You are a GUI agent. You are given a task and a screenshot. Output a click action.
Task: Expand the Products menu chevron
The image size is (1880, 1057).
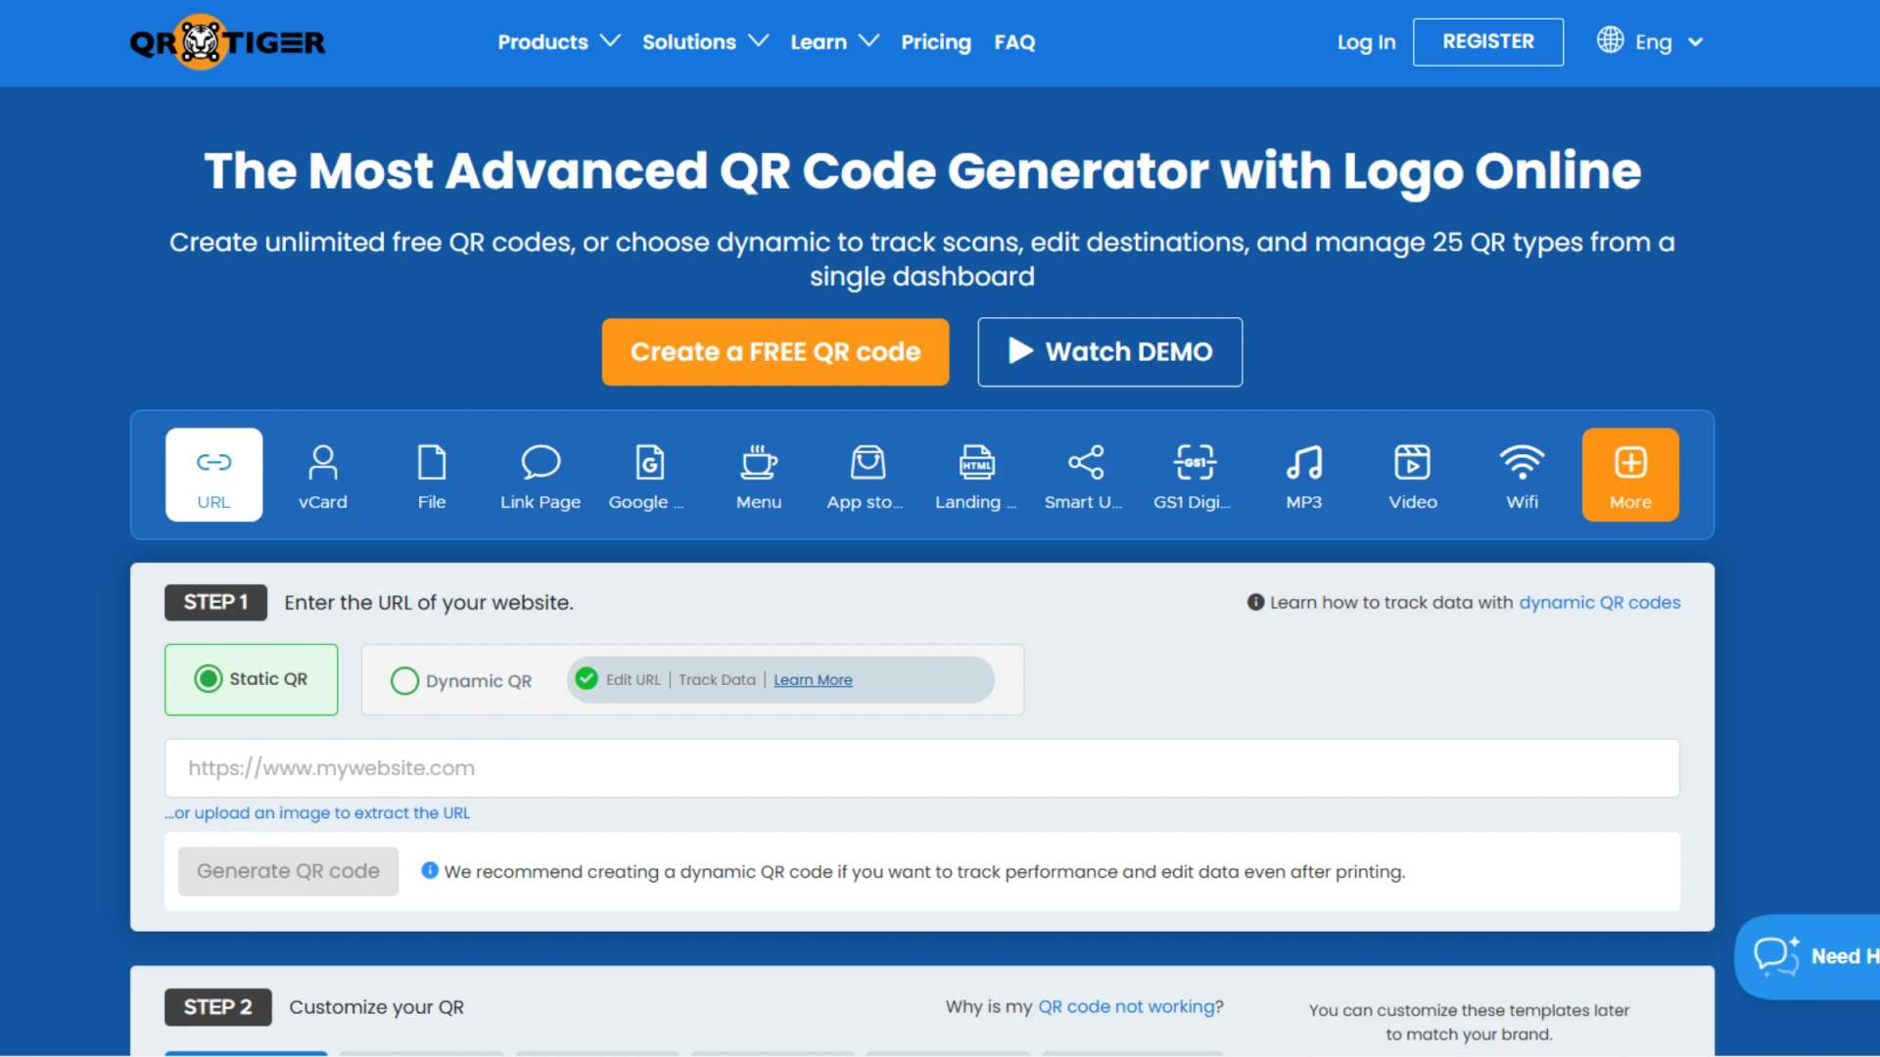click(x=610, y=41)
